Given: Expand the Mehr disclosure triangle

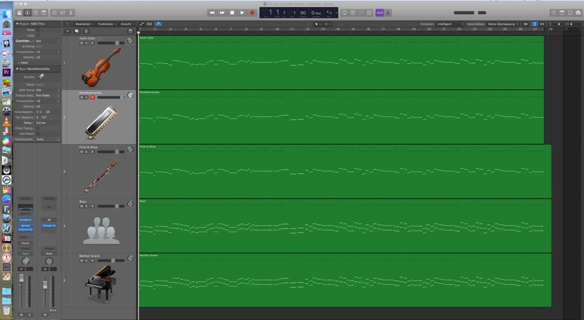Looking at the screenshot, I should pyautogui.click(x=19, y=62).
